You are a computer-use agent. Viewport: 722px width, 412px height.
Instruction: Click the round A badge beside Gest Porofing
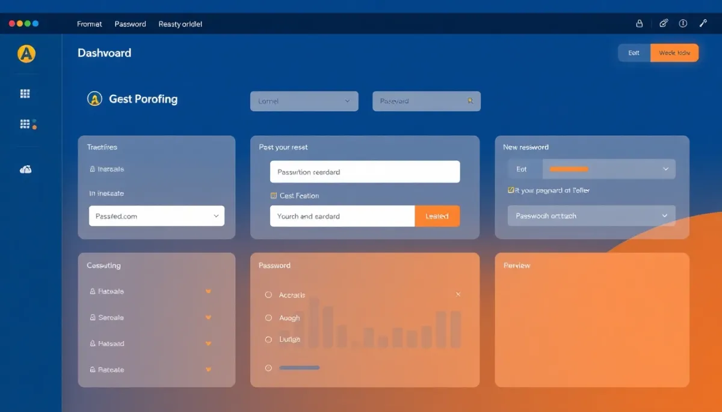pos(94,99)
